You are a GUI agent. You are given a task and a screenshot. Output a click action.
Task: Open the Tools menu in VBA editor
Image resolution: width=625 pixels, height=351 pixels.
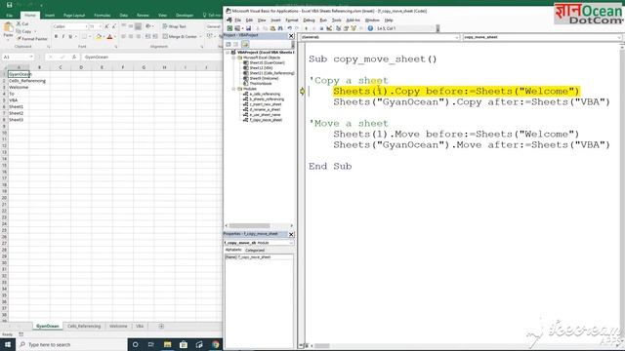click(x=336, y=19)
